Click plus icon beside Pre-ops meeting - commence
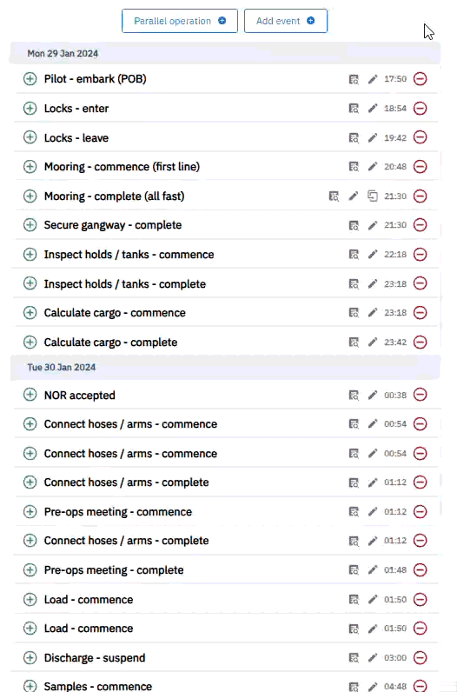The image size is (457, 692). click(x=30, y=511)
